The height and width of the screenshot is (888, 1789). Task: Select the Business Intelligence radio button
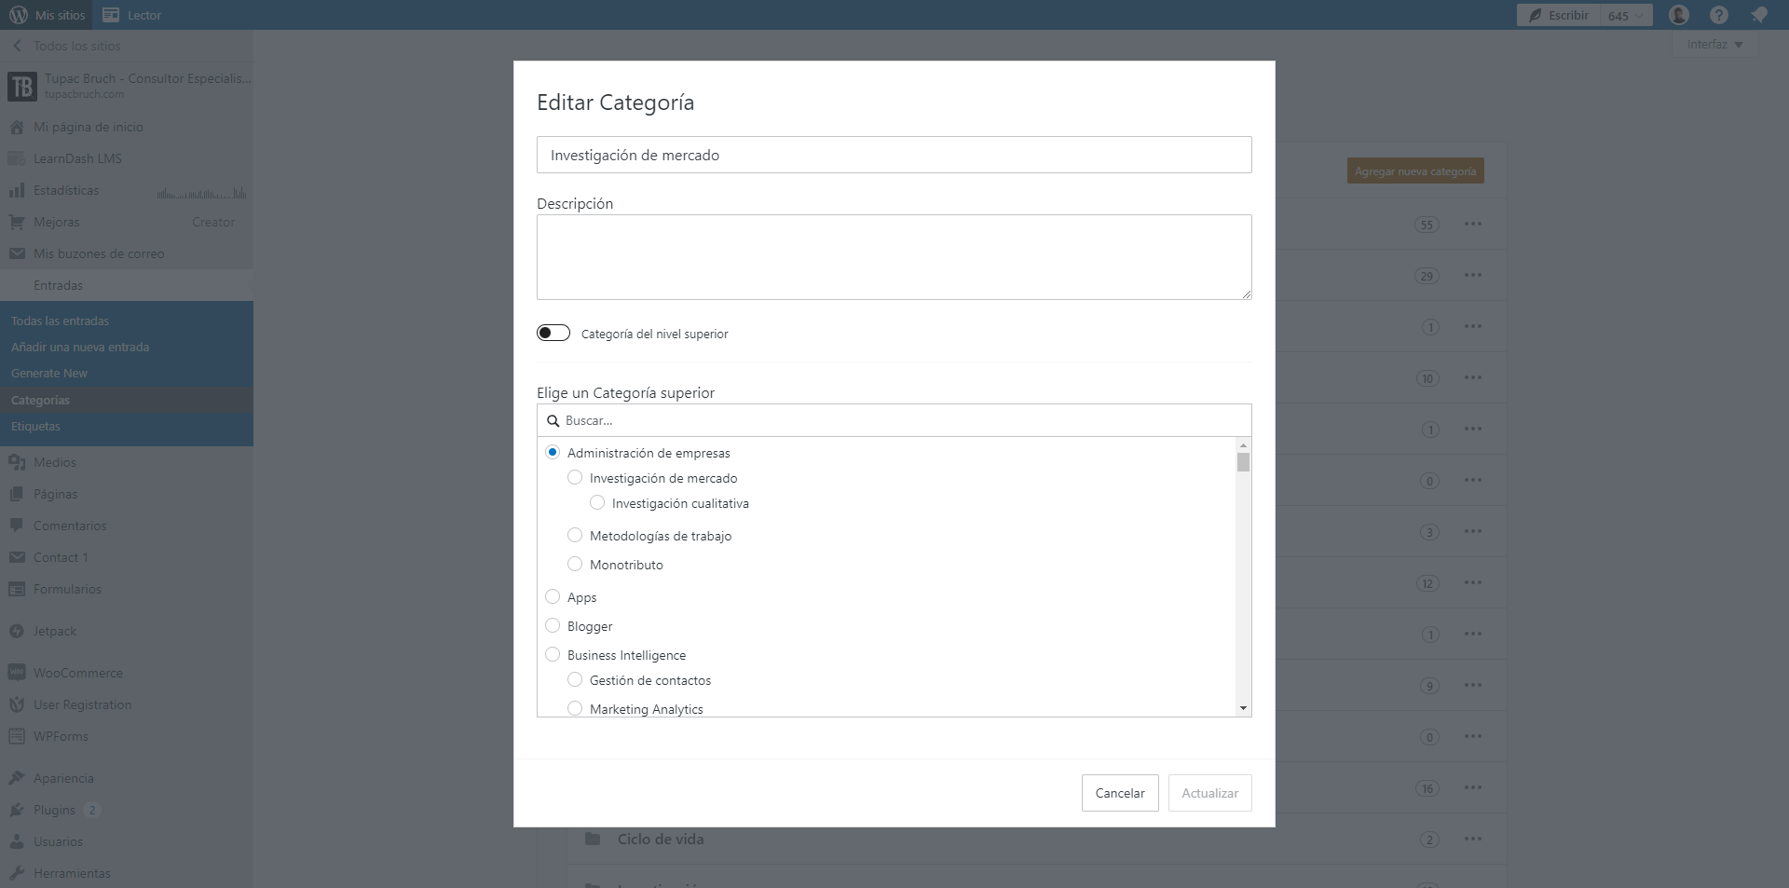point(553,654)
